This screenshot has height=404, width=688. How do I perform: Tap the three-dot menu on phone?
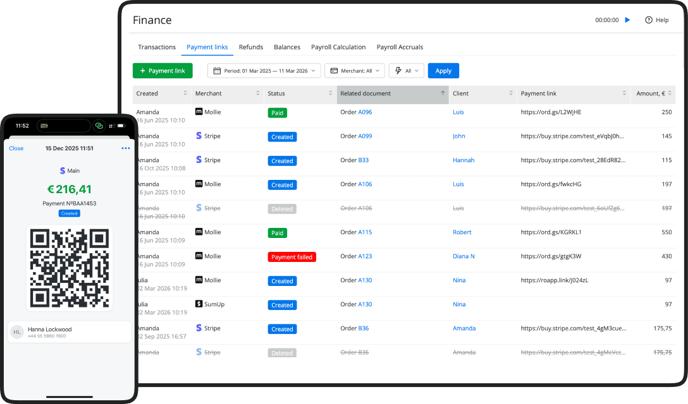[126, 148]
